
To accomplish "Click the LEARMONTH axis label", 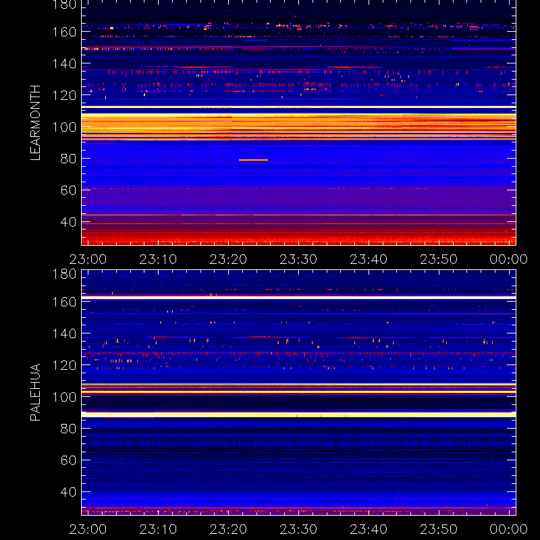I will coord(36,123).
